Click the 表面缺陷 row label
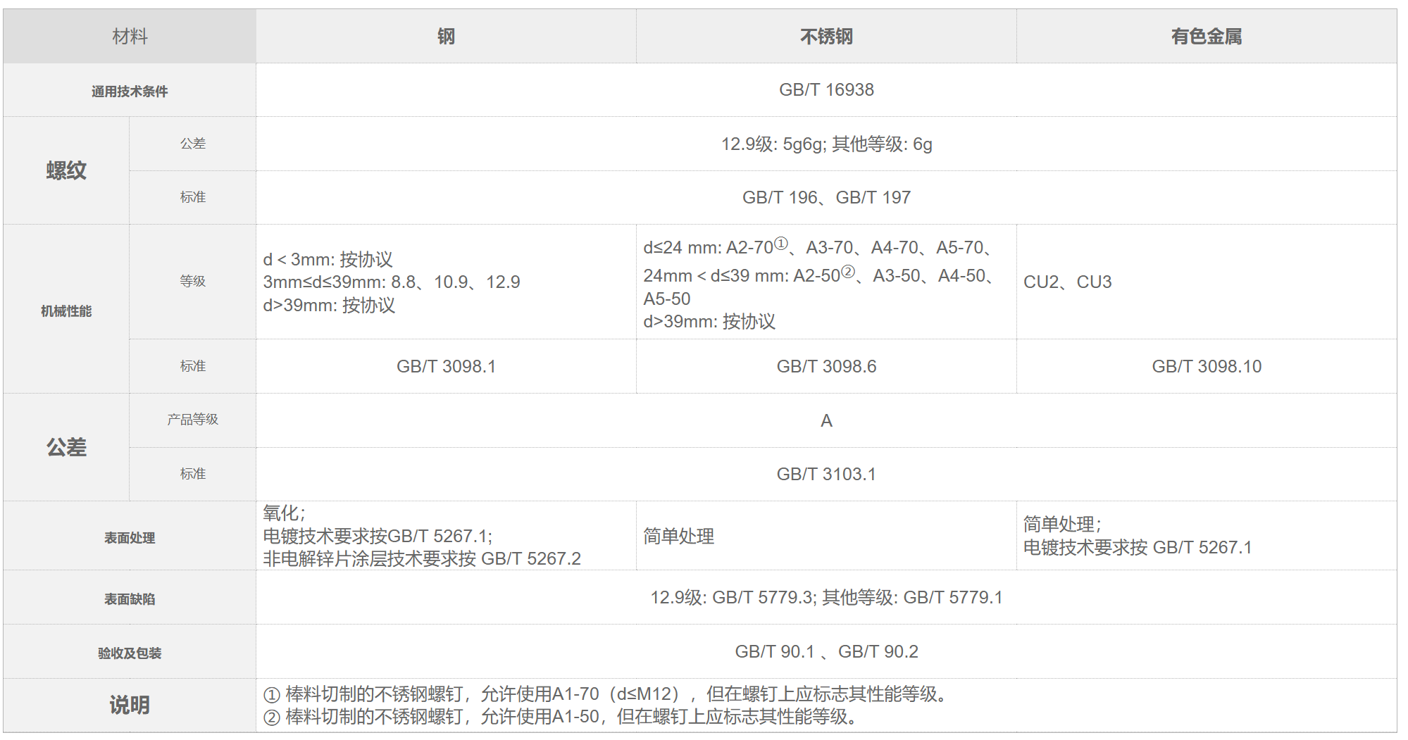Screen dimensions: 1408x740 coord(130,597)
